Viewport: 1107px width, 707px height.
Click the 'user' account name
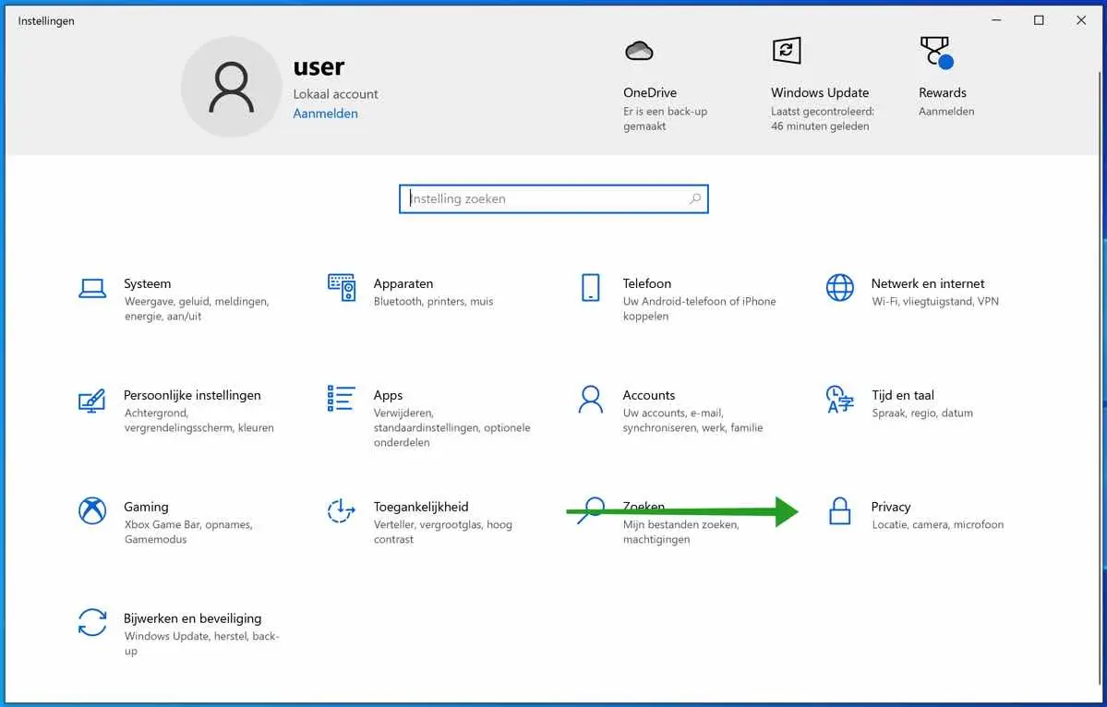pos(319,66)
